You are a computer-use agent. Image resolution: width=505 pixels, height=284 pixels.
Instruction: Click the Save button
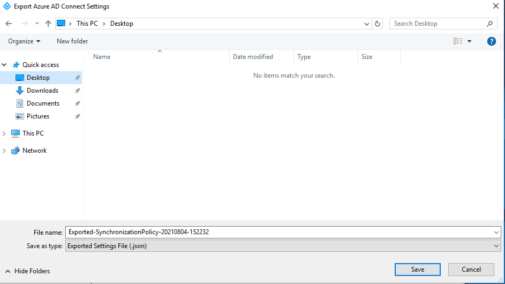(417, 270)
